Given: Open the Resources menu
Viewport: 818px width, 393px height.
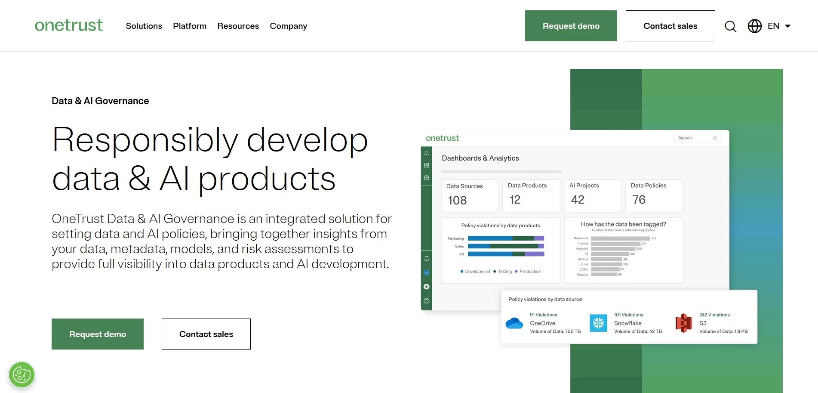Looking at the screenshot, I should [x=238, y=26].
